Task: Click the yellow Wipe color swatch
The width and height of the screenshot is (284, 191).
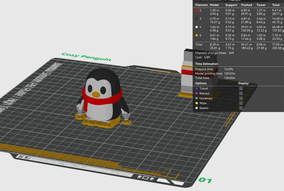Action: 197,103
